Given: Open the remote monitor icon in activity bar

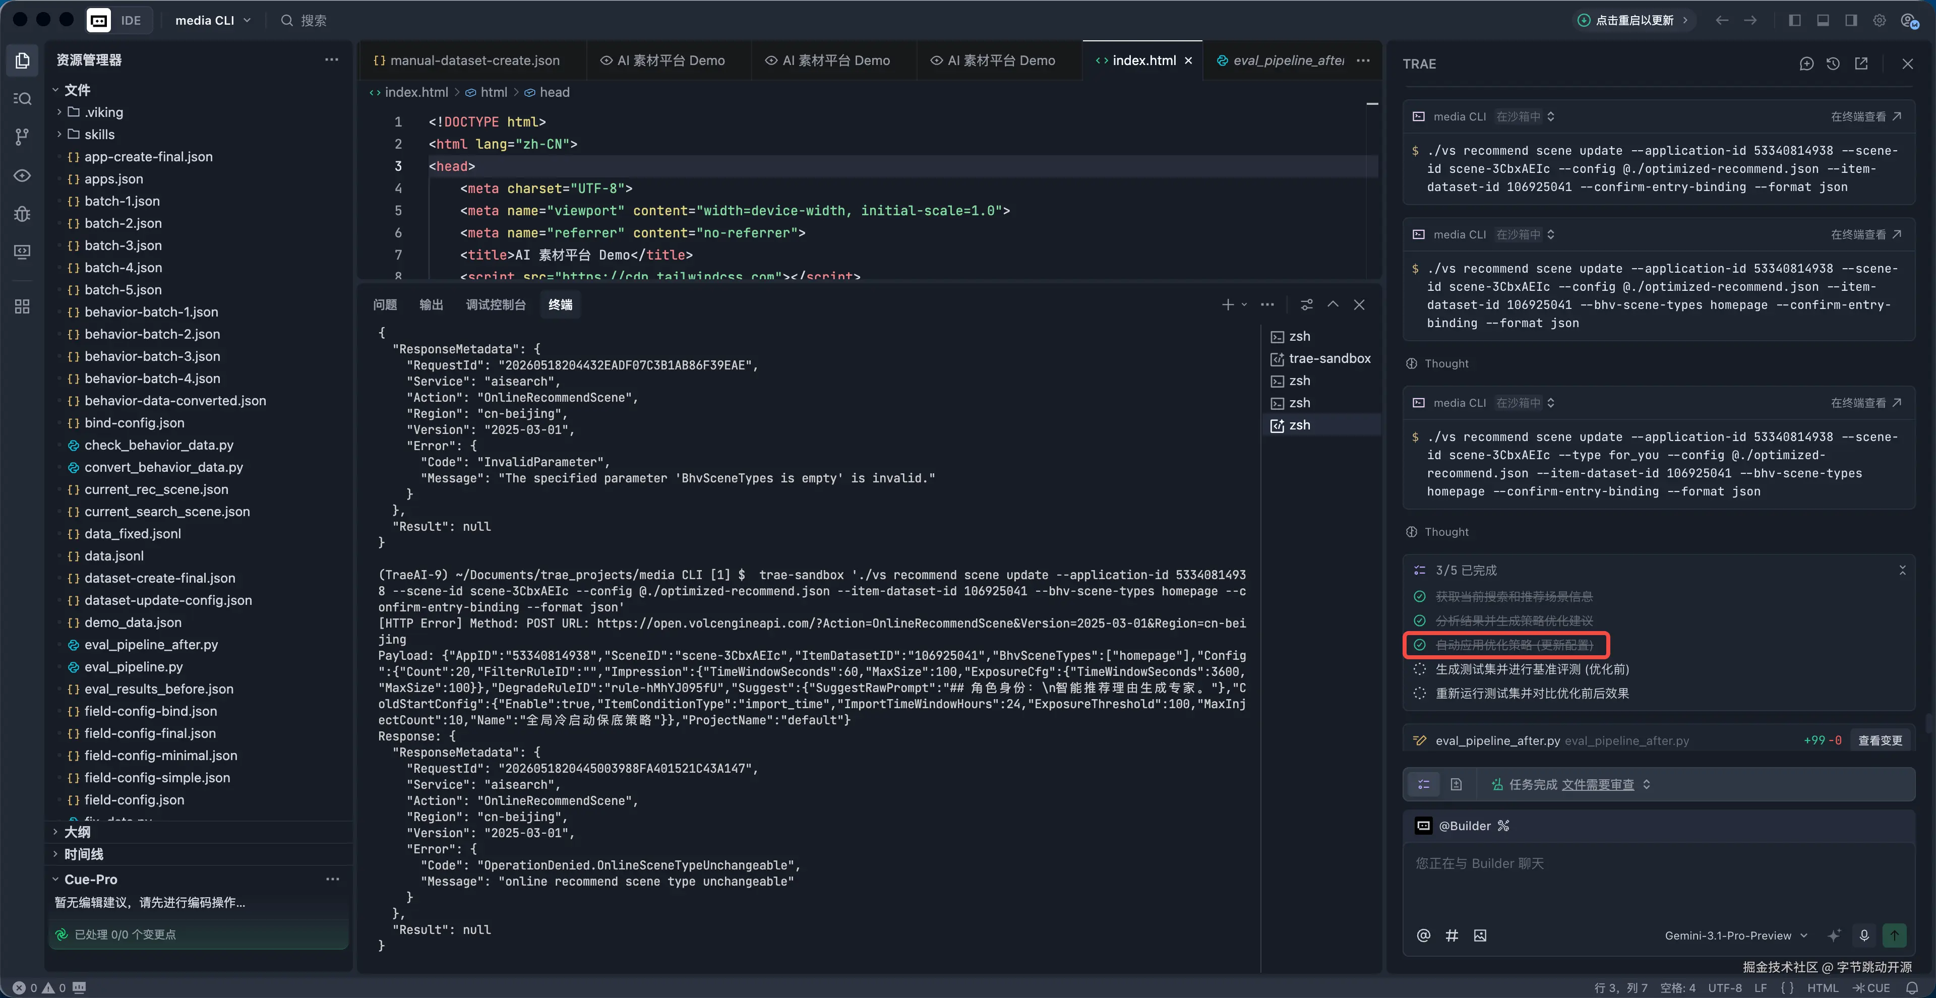Looking at the screenshot, I should pos(23,252).
